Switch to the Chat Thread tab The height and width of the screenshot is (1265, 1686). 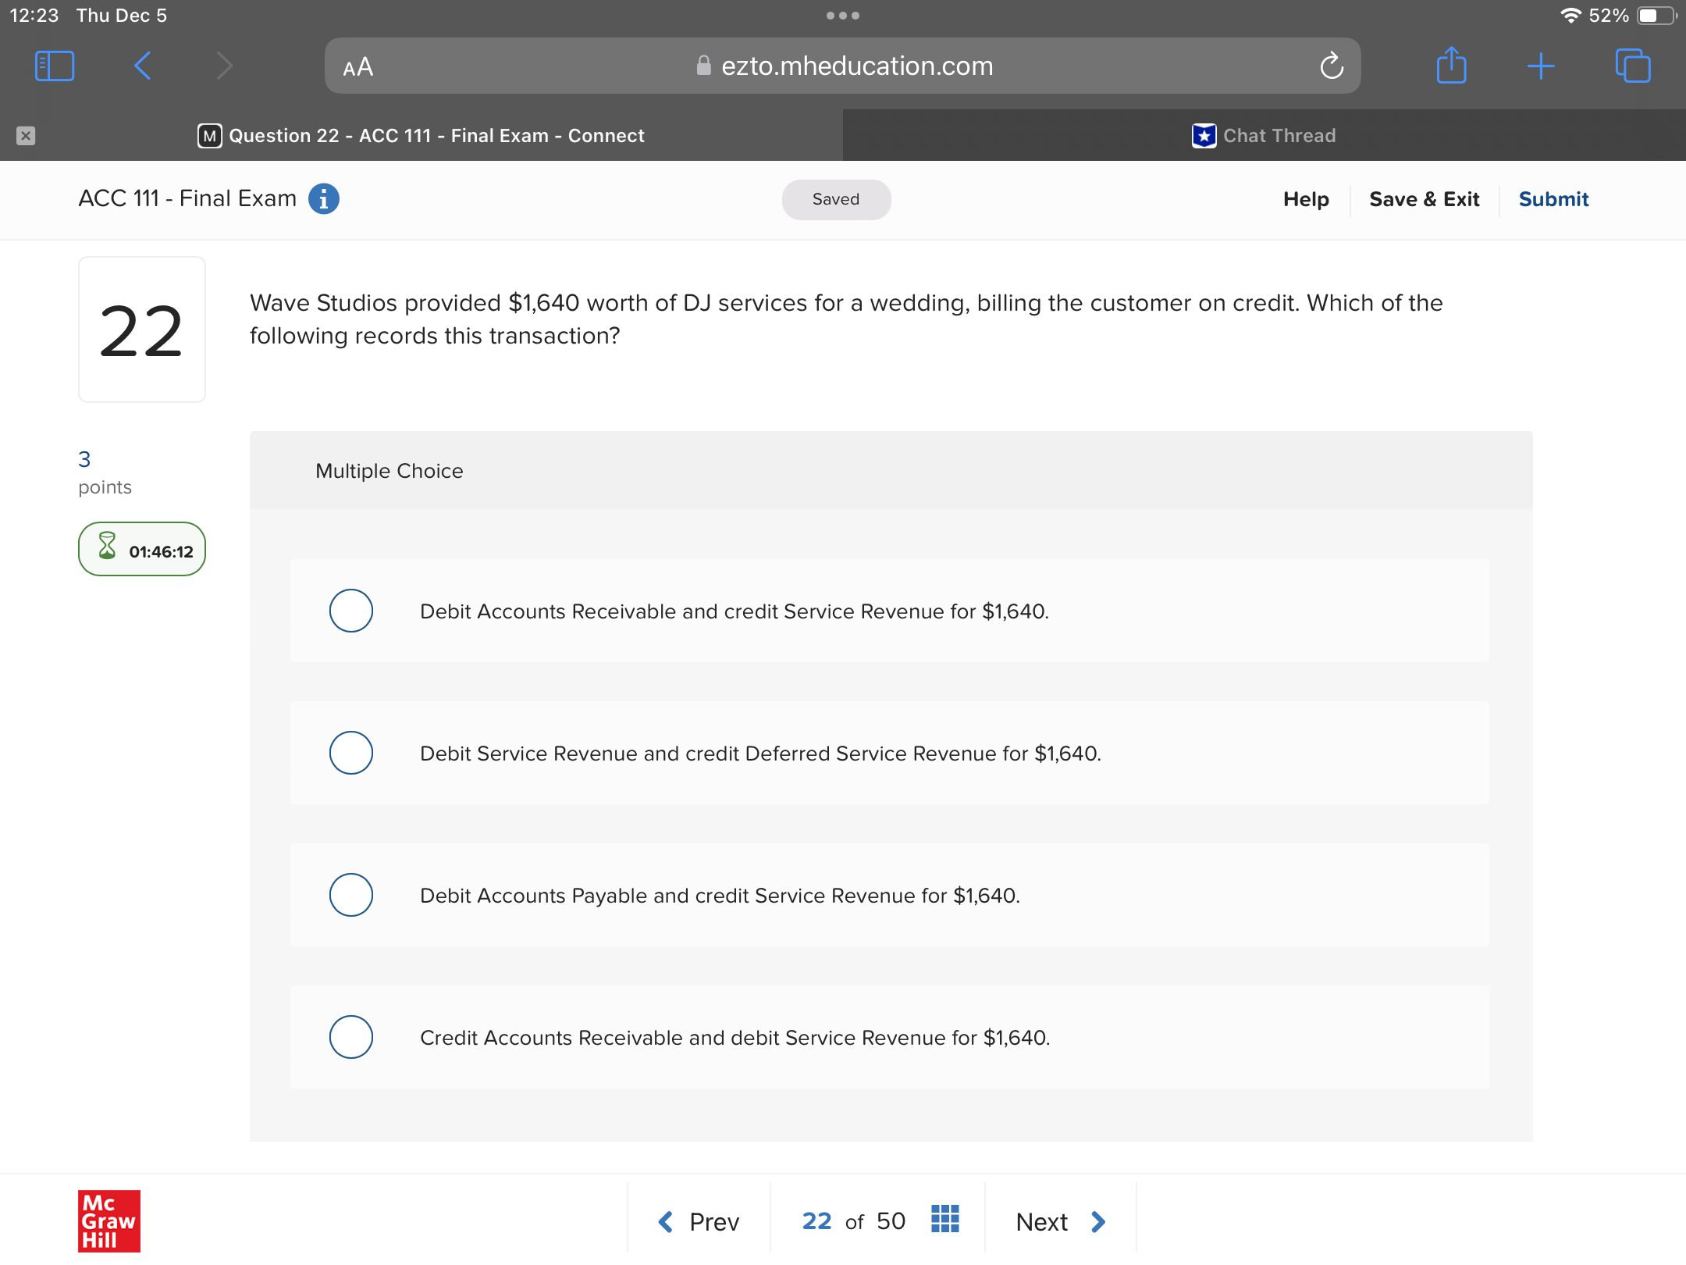click(x=1264, y=136)
